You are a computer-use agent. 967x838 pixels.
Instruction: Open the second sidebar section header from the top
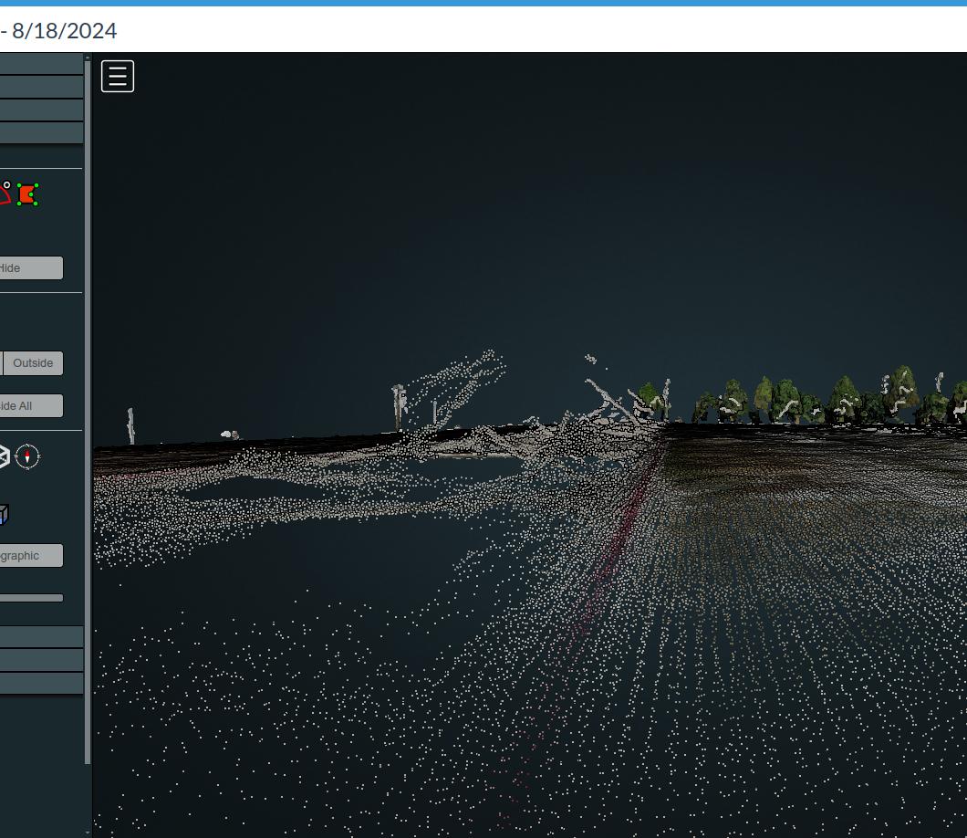(41, 87)
